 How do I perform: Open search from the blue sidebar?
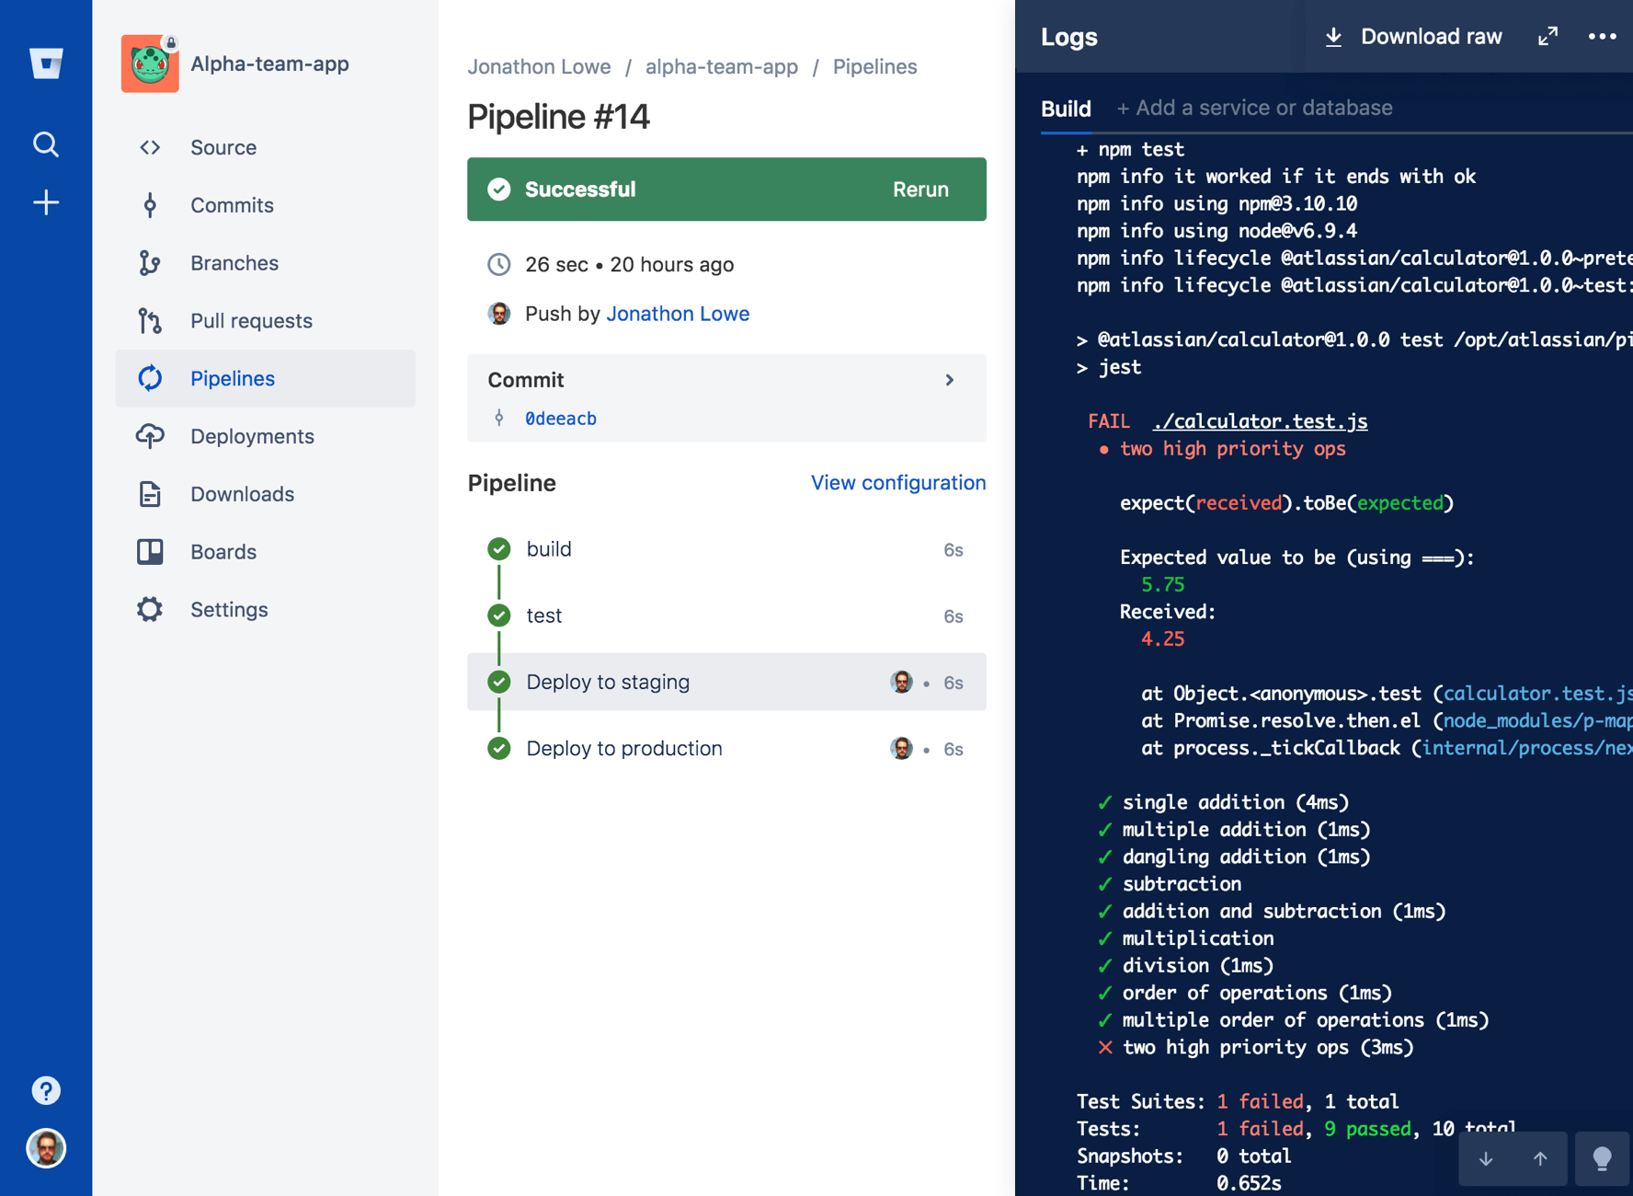pyautogui.click(x=46, y=144)
